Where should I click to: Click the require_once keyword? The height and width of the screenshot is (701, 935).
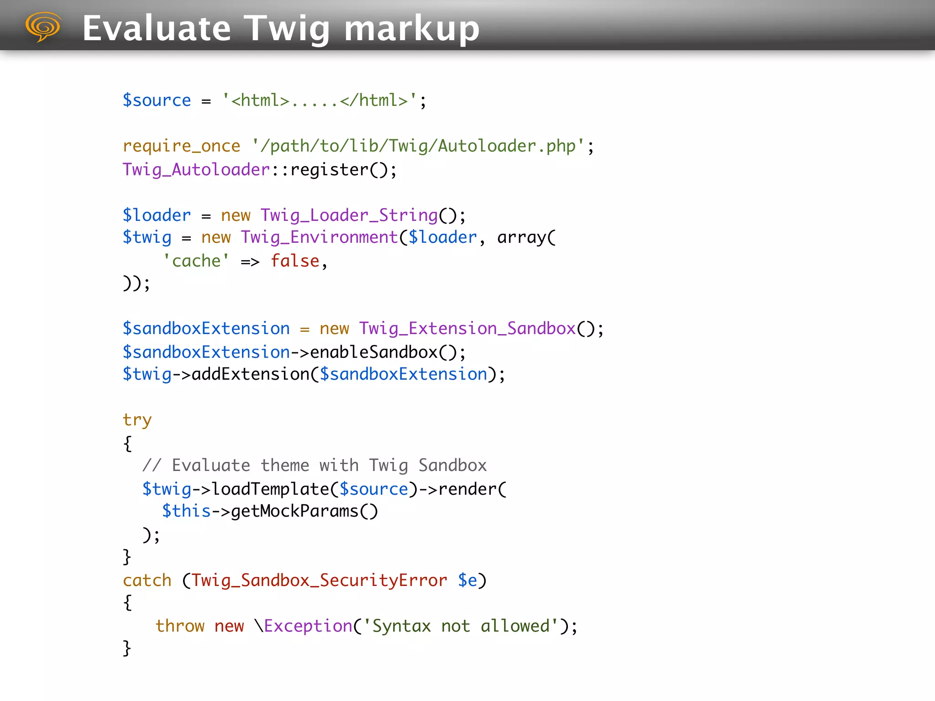click(x=181, y=146)
